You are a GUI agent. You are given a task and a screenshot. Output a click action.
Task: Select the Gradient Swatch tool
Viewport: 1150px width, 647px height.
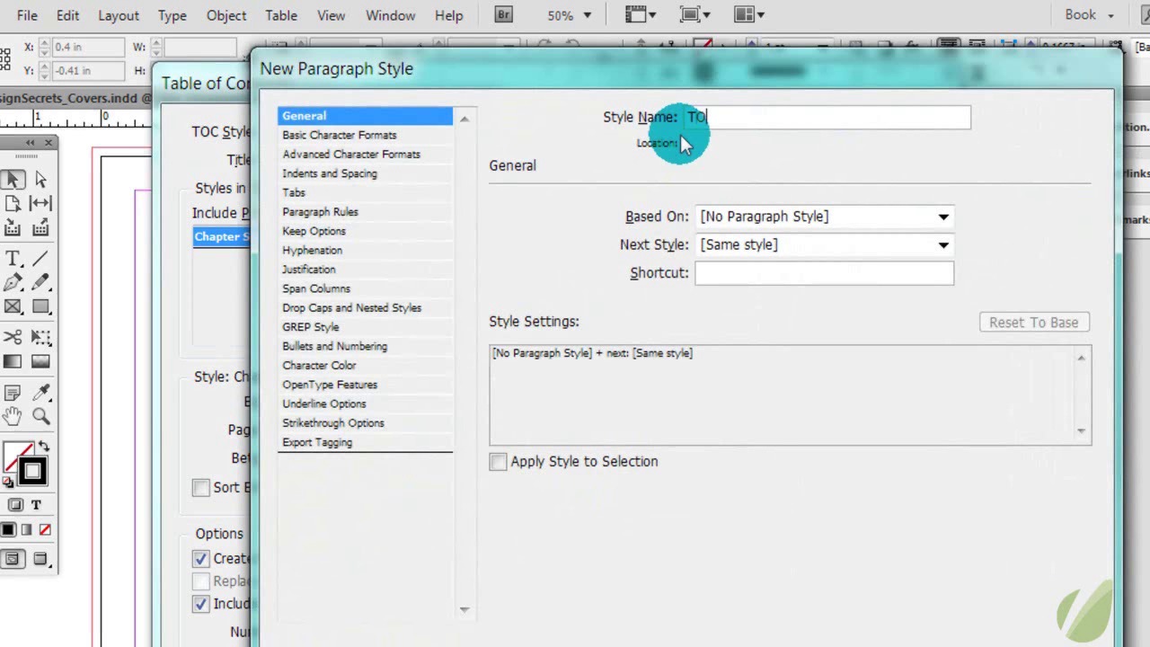pyautogui.click(x=13, y=361)
